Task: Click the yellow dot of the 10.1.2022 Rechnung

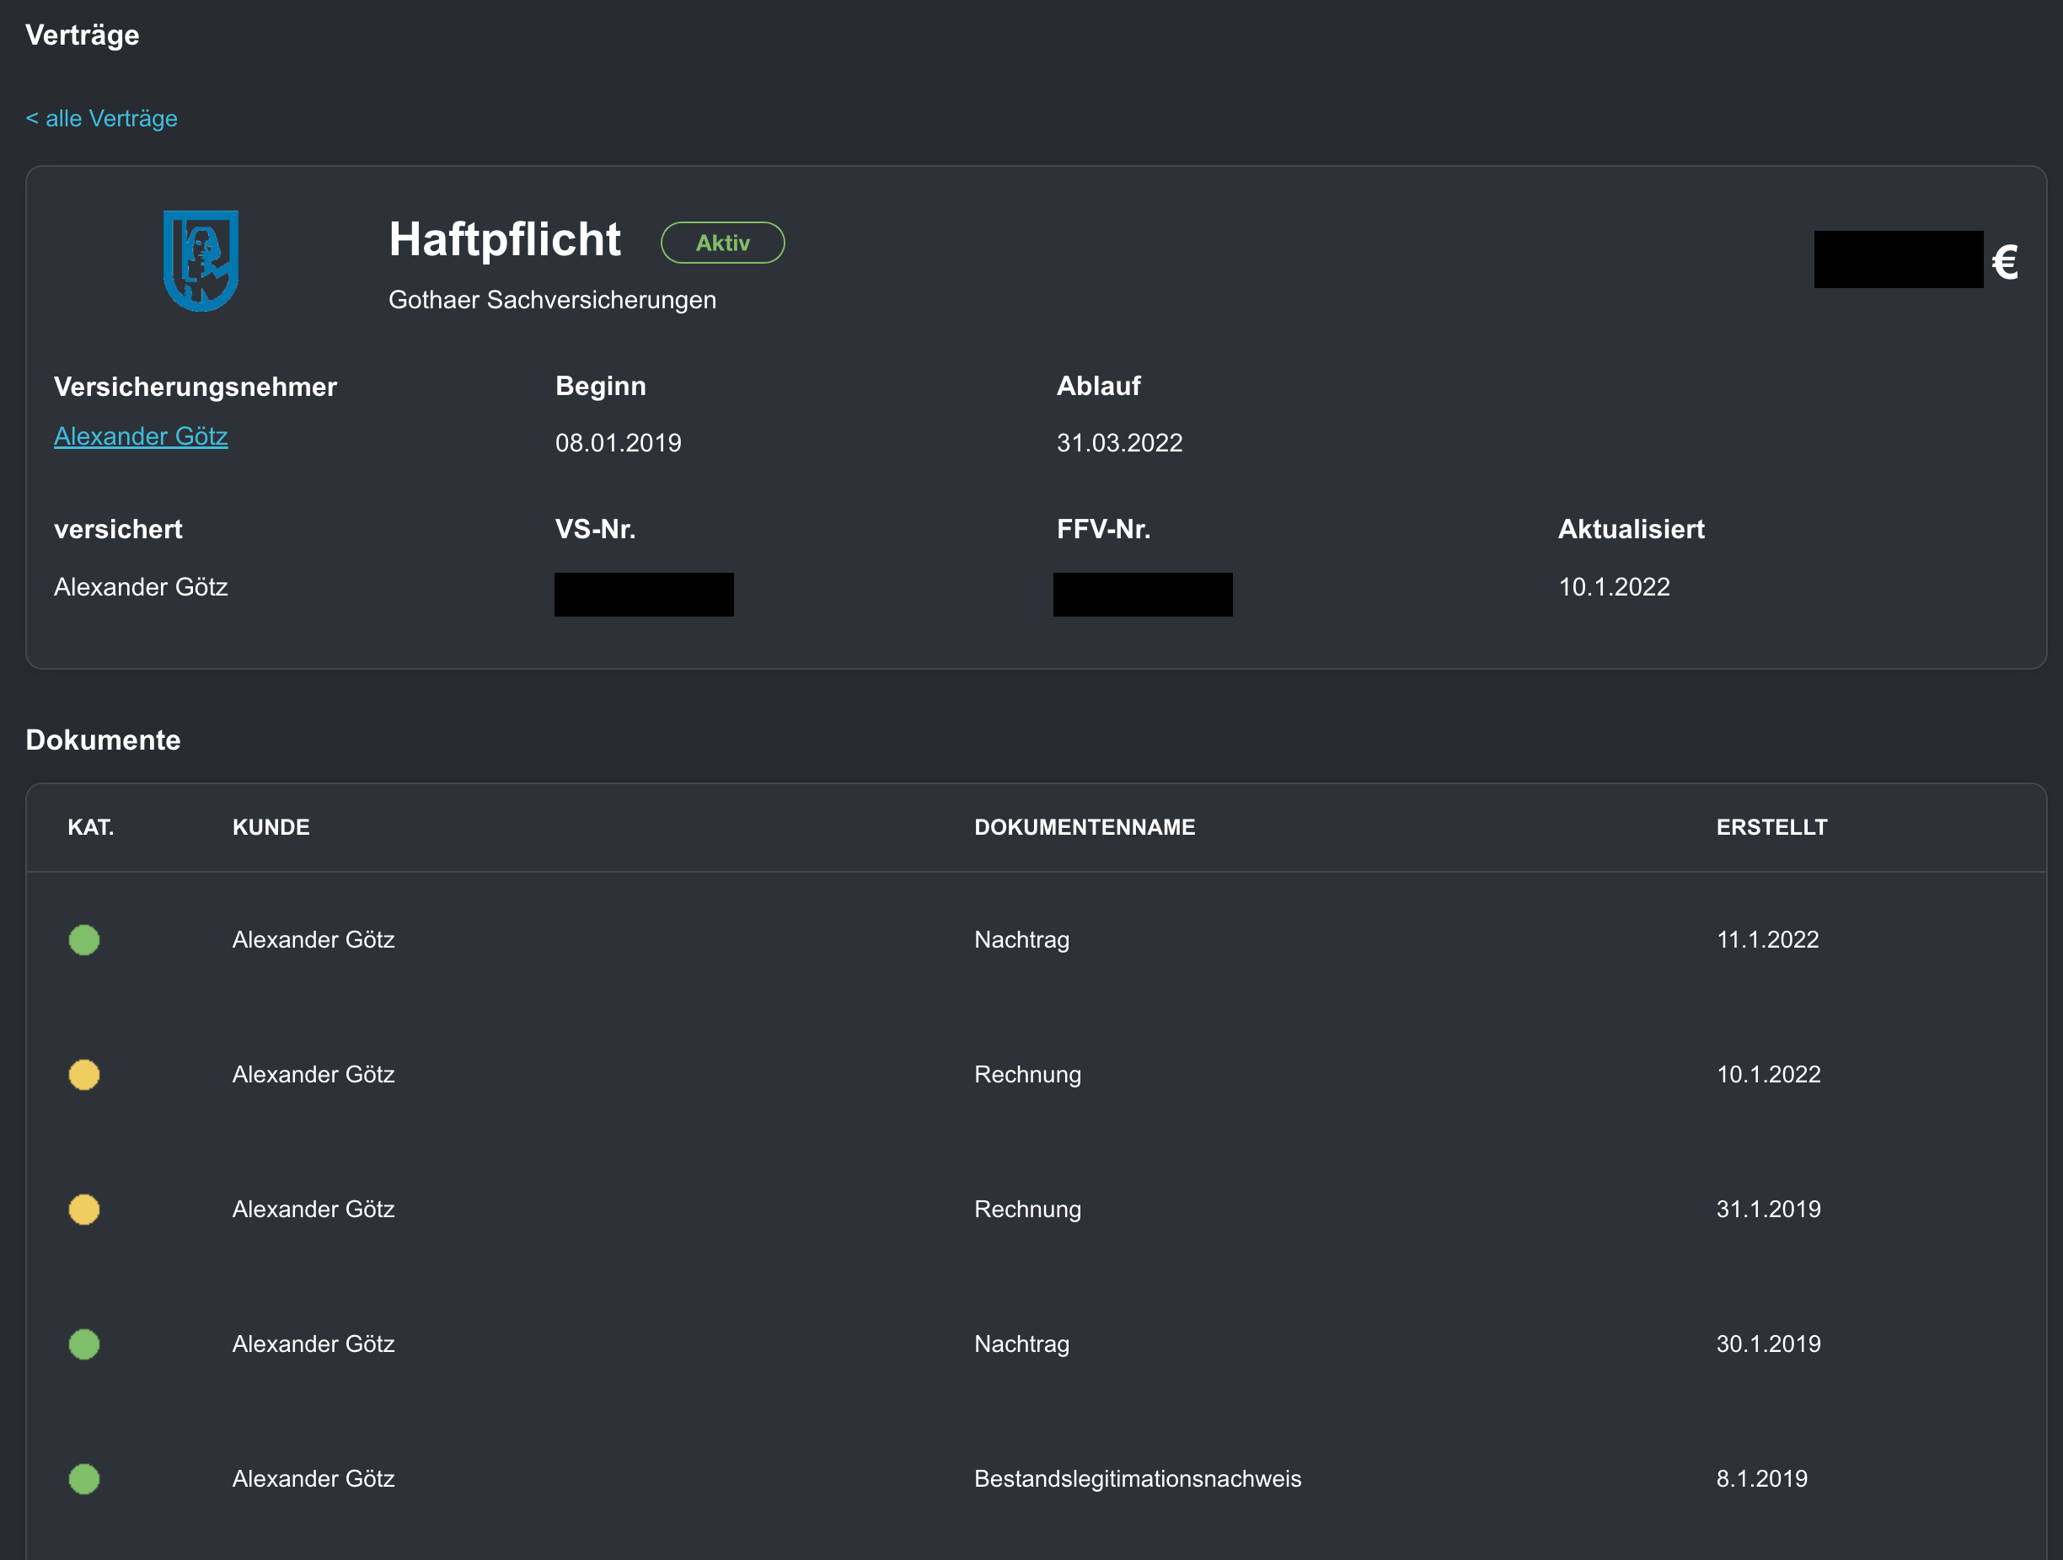Action: point(84,1074)
